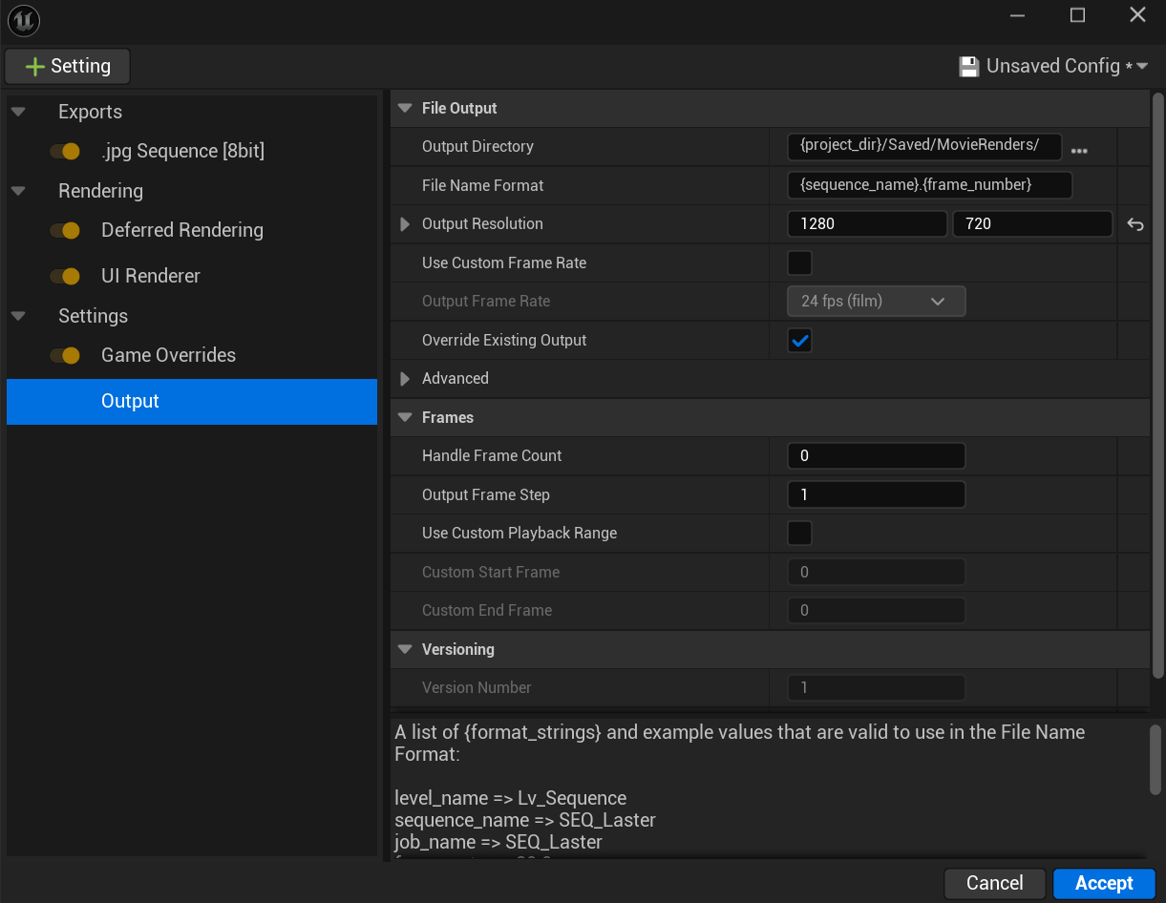Expand the Advanced section
1166x903 pixels.
pos(405,379)
